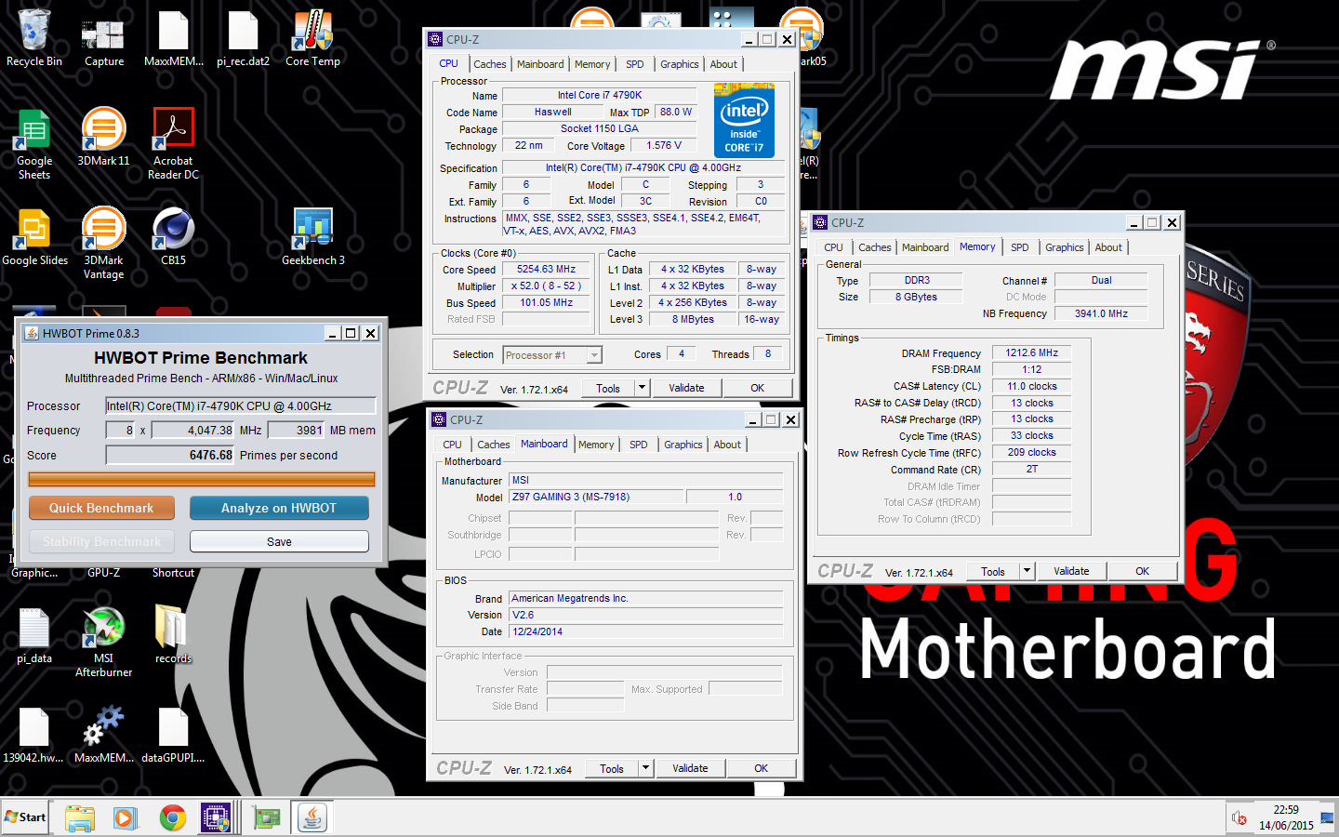Screen dimensions: 1339x837
Task: Click the clock showing 22:59
Action: pos(1286,810)
